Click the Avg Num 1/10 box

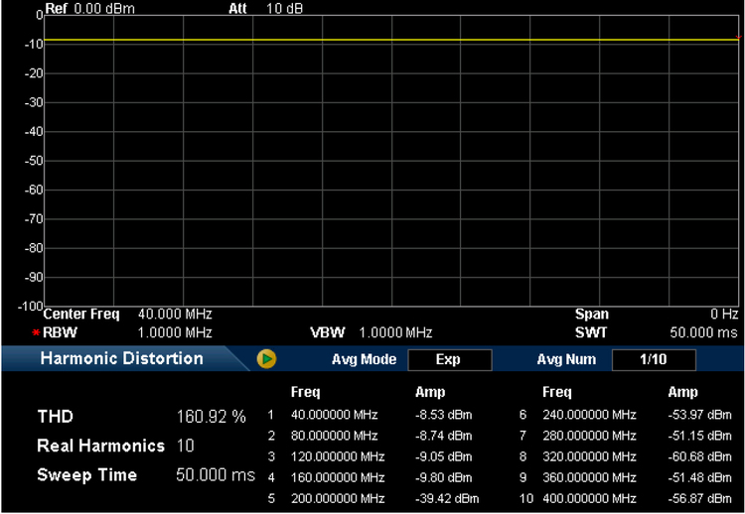coord(653,359)
